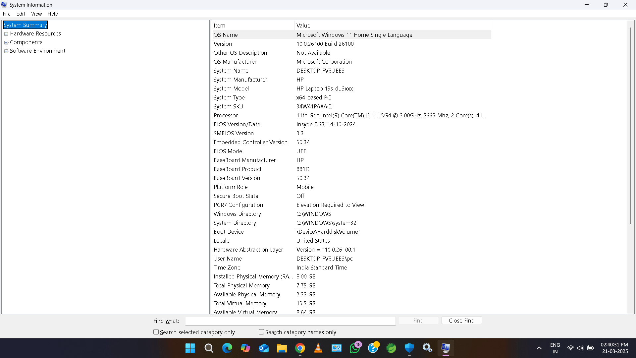
Task: Open the File menu
Action: point(7,14)
